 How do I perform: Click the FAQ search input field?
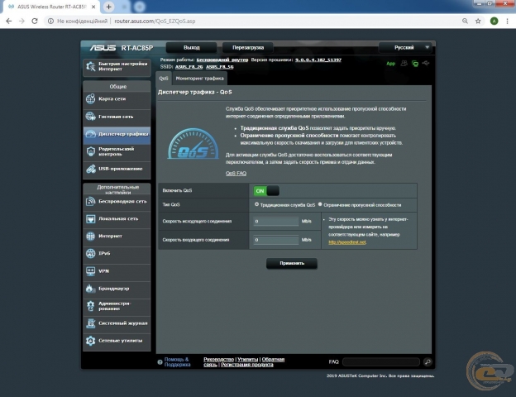(x=381, y=362)
